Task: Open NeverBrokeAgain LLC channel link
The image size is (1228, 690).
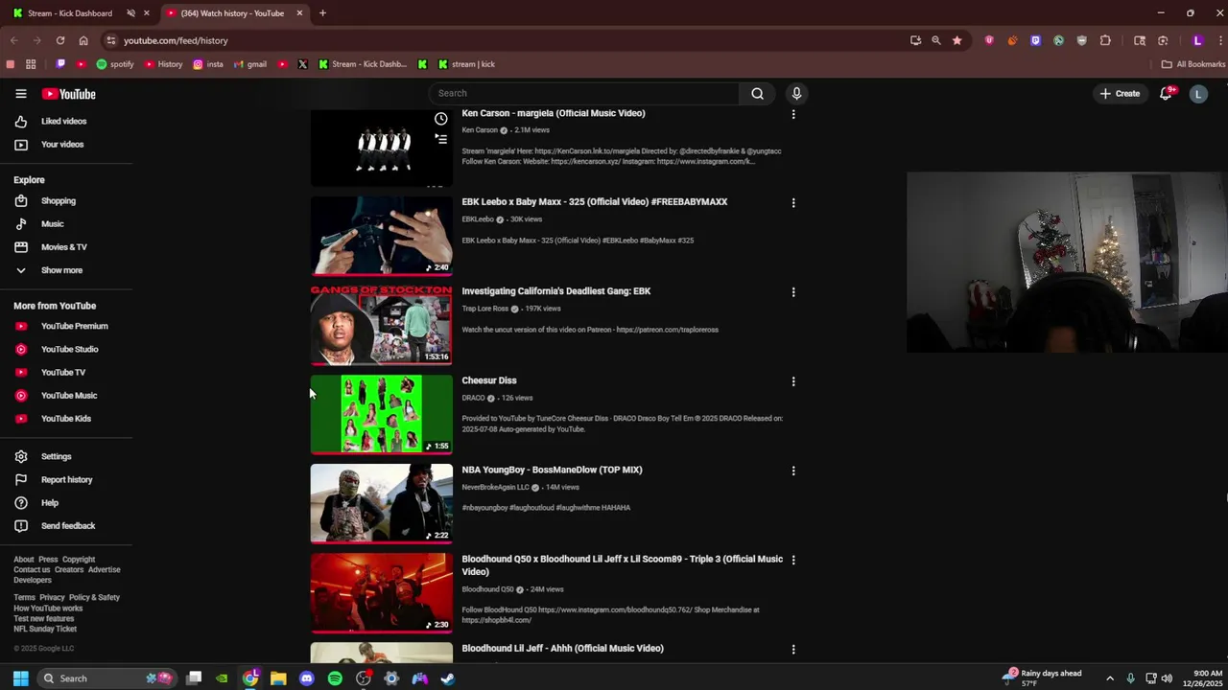Action: (x=495, y=487)
